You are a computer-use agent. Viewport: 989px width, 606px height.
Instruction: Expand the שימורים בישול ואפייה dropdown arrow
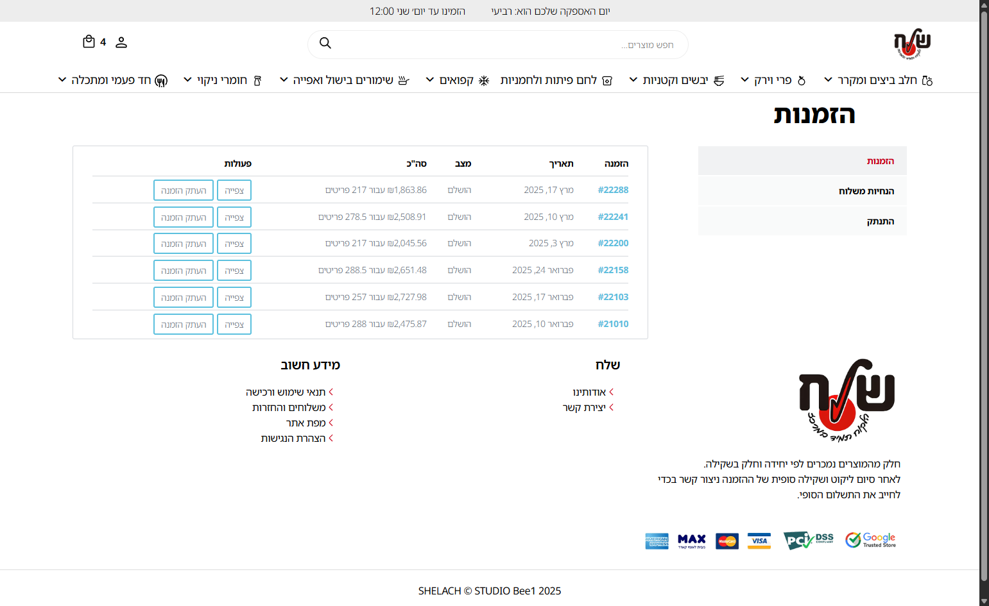[x=284, y=80]
